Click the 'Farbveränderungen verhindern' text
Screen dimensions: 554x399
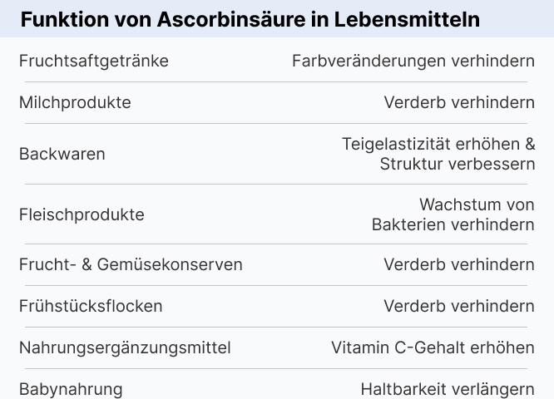[x=413, y=62]
